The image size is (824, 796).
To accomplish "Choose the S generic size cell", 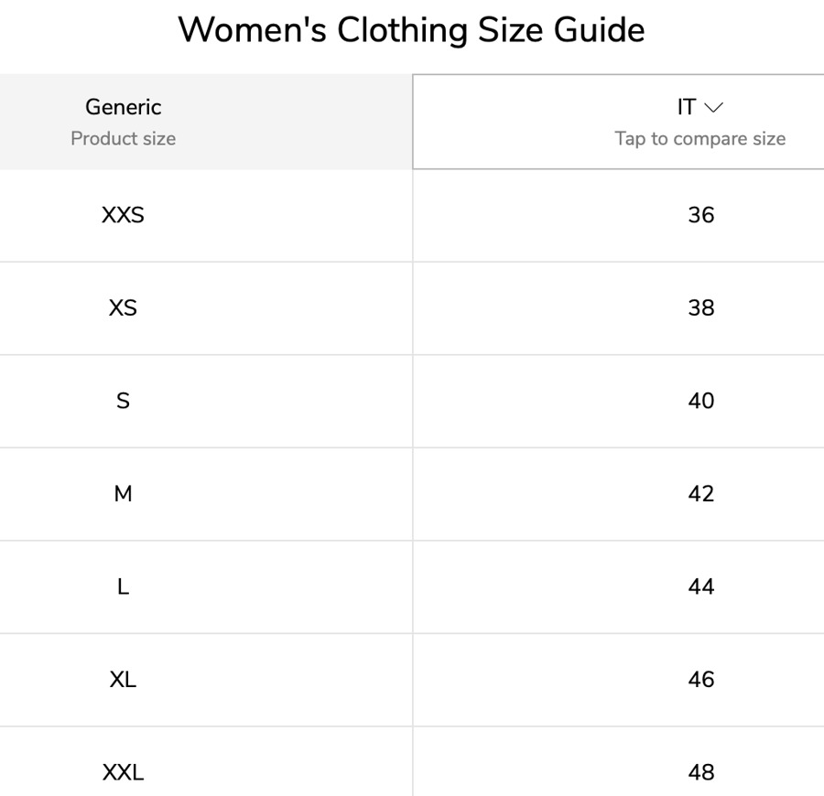I will (123, 401).
